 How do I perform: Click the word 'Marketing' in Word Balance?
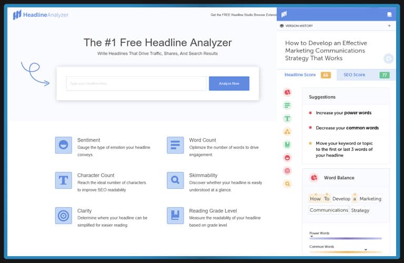click(370, 199)
